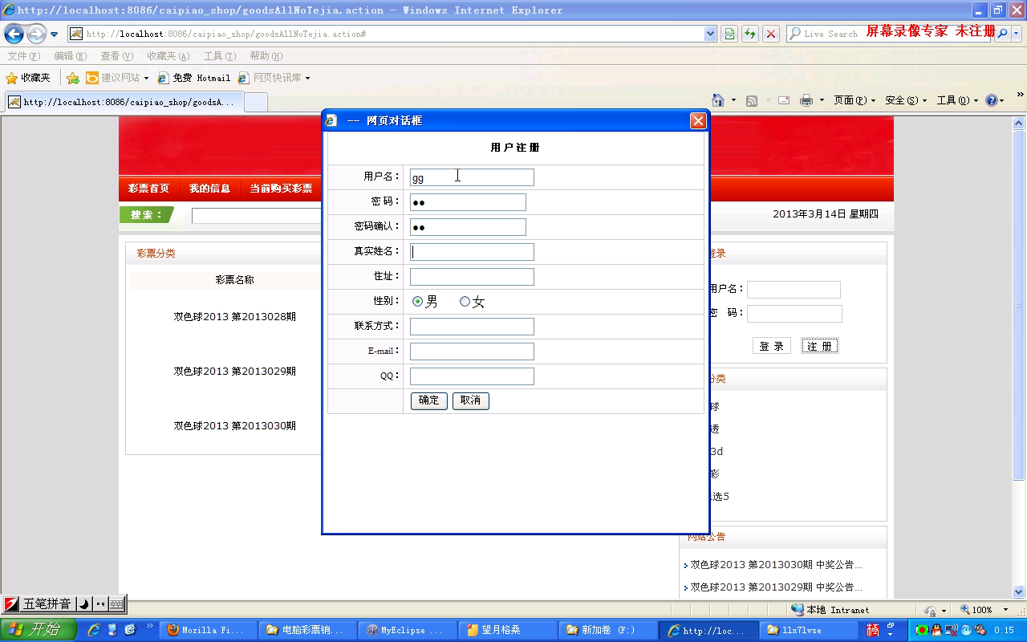
Task: Click the 联系方式 input field
Action: tap(472, 327)
